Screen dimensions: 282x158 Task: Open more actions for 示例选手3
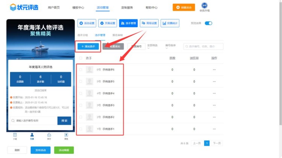[214, 105]
